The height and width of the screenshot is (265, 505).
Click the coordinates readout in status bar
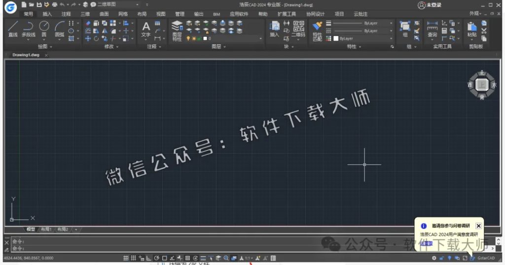(29, 258)
